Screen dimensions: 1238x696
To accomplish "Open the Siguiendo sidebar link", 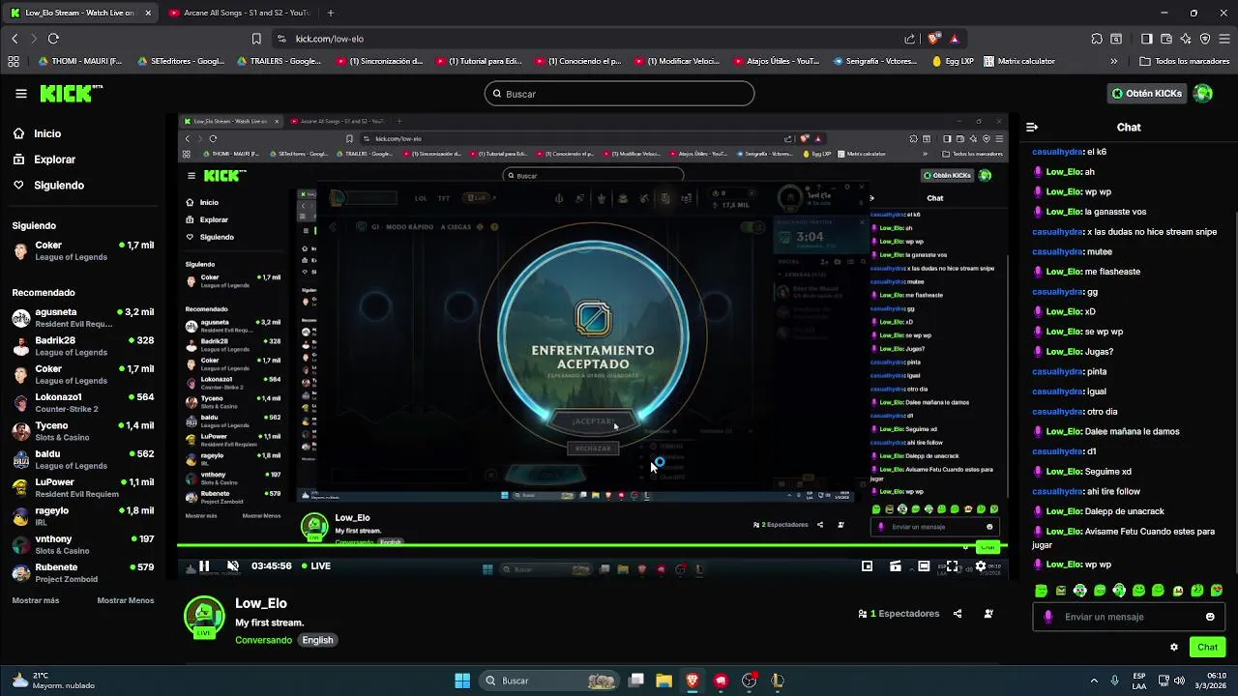I will coord(48,185).
